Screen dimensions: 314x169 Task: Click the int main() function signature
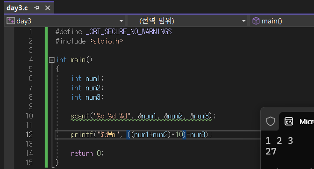(x=74, y=60)
